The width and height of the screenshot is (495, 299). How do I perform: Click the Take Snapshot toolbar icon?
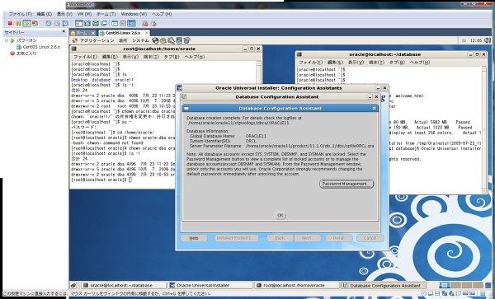pos(49,23)
